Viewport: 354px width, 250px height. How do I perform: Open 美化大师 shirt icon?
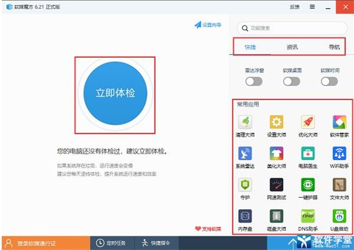[x=276, y=153]
